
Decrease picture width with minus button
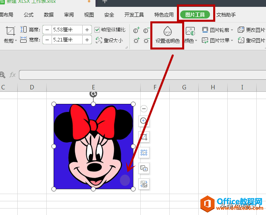47,40
